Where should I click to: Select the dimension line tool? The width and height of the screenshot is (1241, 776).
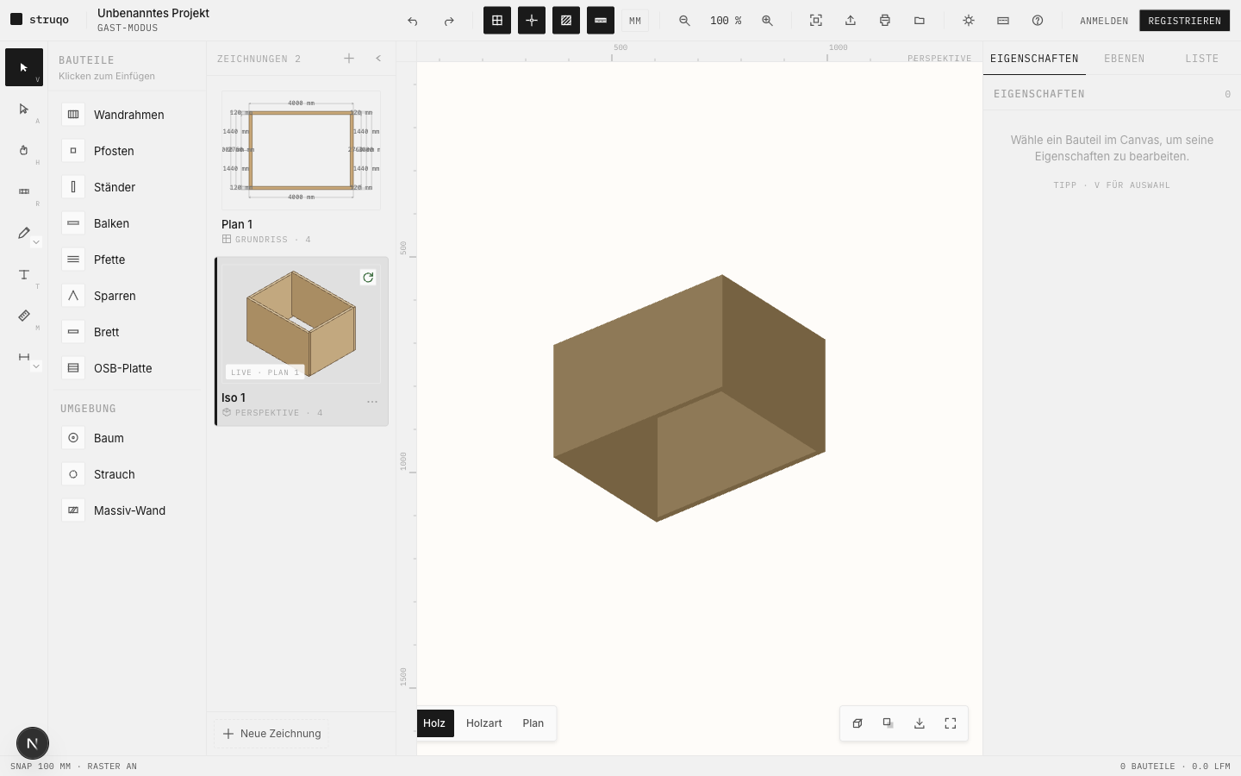point(24,357)
